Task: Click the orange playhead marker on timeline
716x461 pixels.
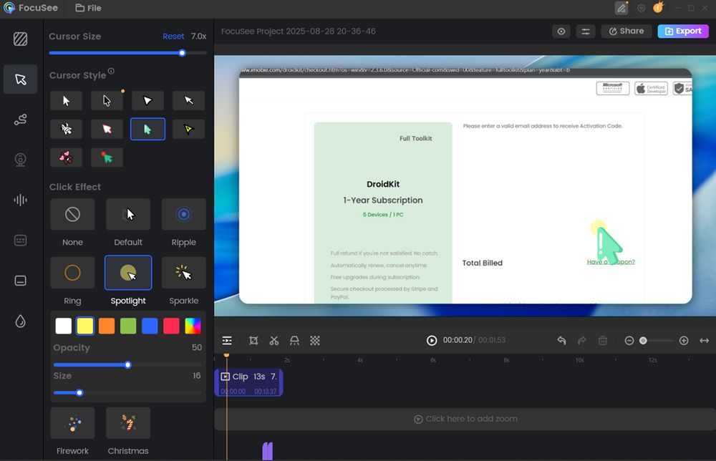Action: 226,354
